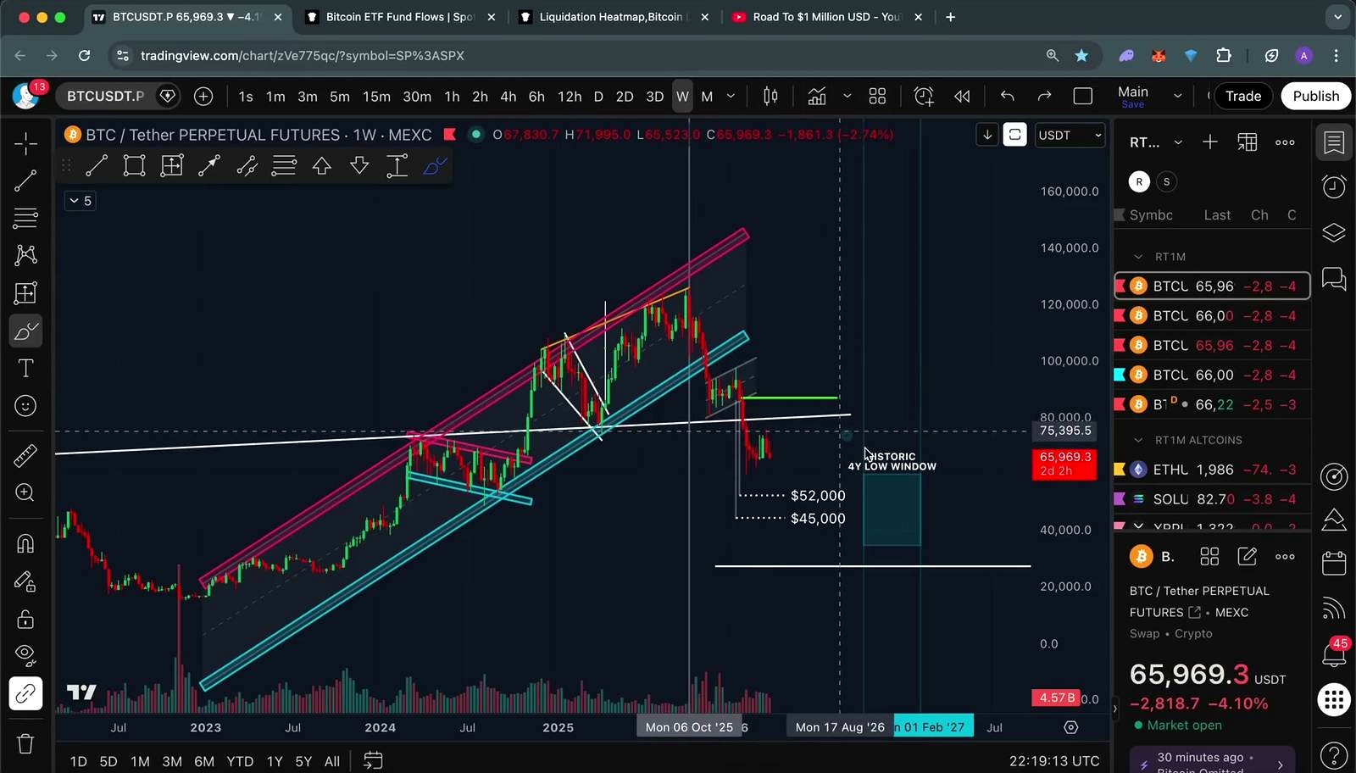Redo the last chart action
The height and width of the screenshot is (773, 1356).
(1044, 97)
